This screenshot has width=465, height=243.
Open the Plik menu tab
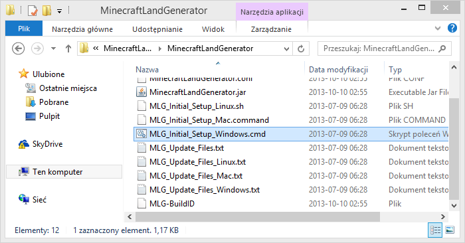[24, 29]
